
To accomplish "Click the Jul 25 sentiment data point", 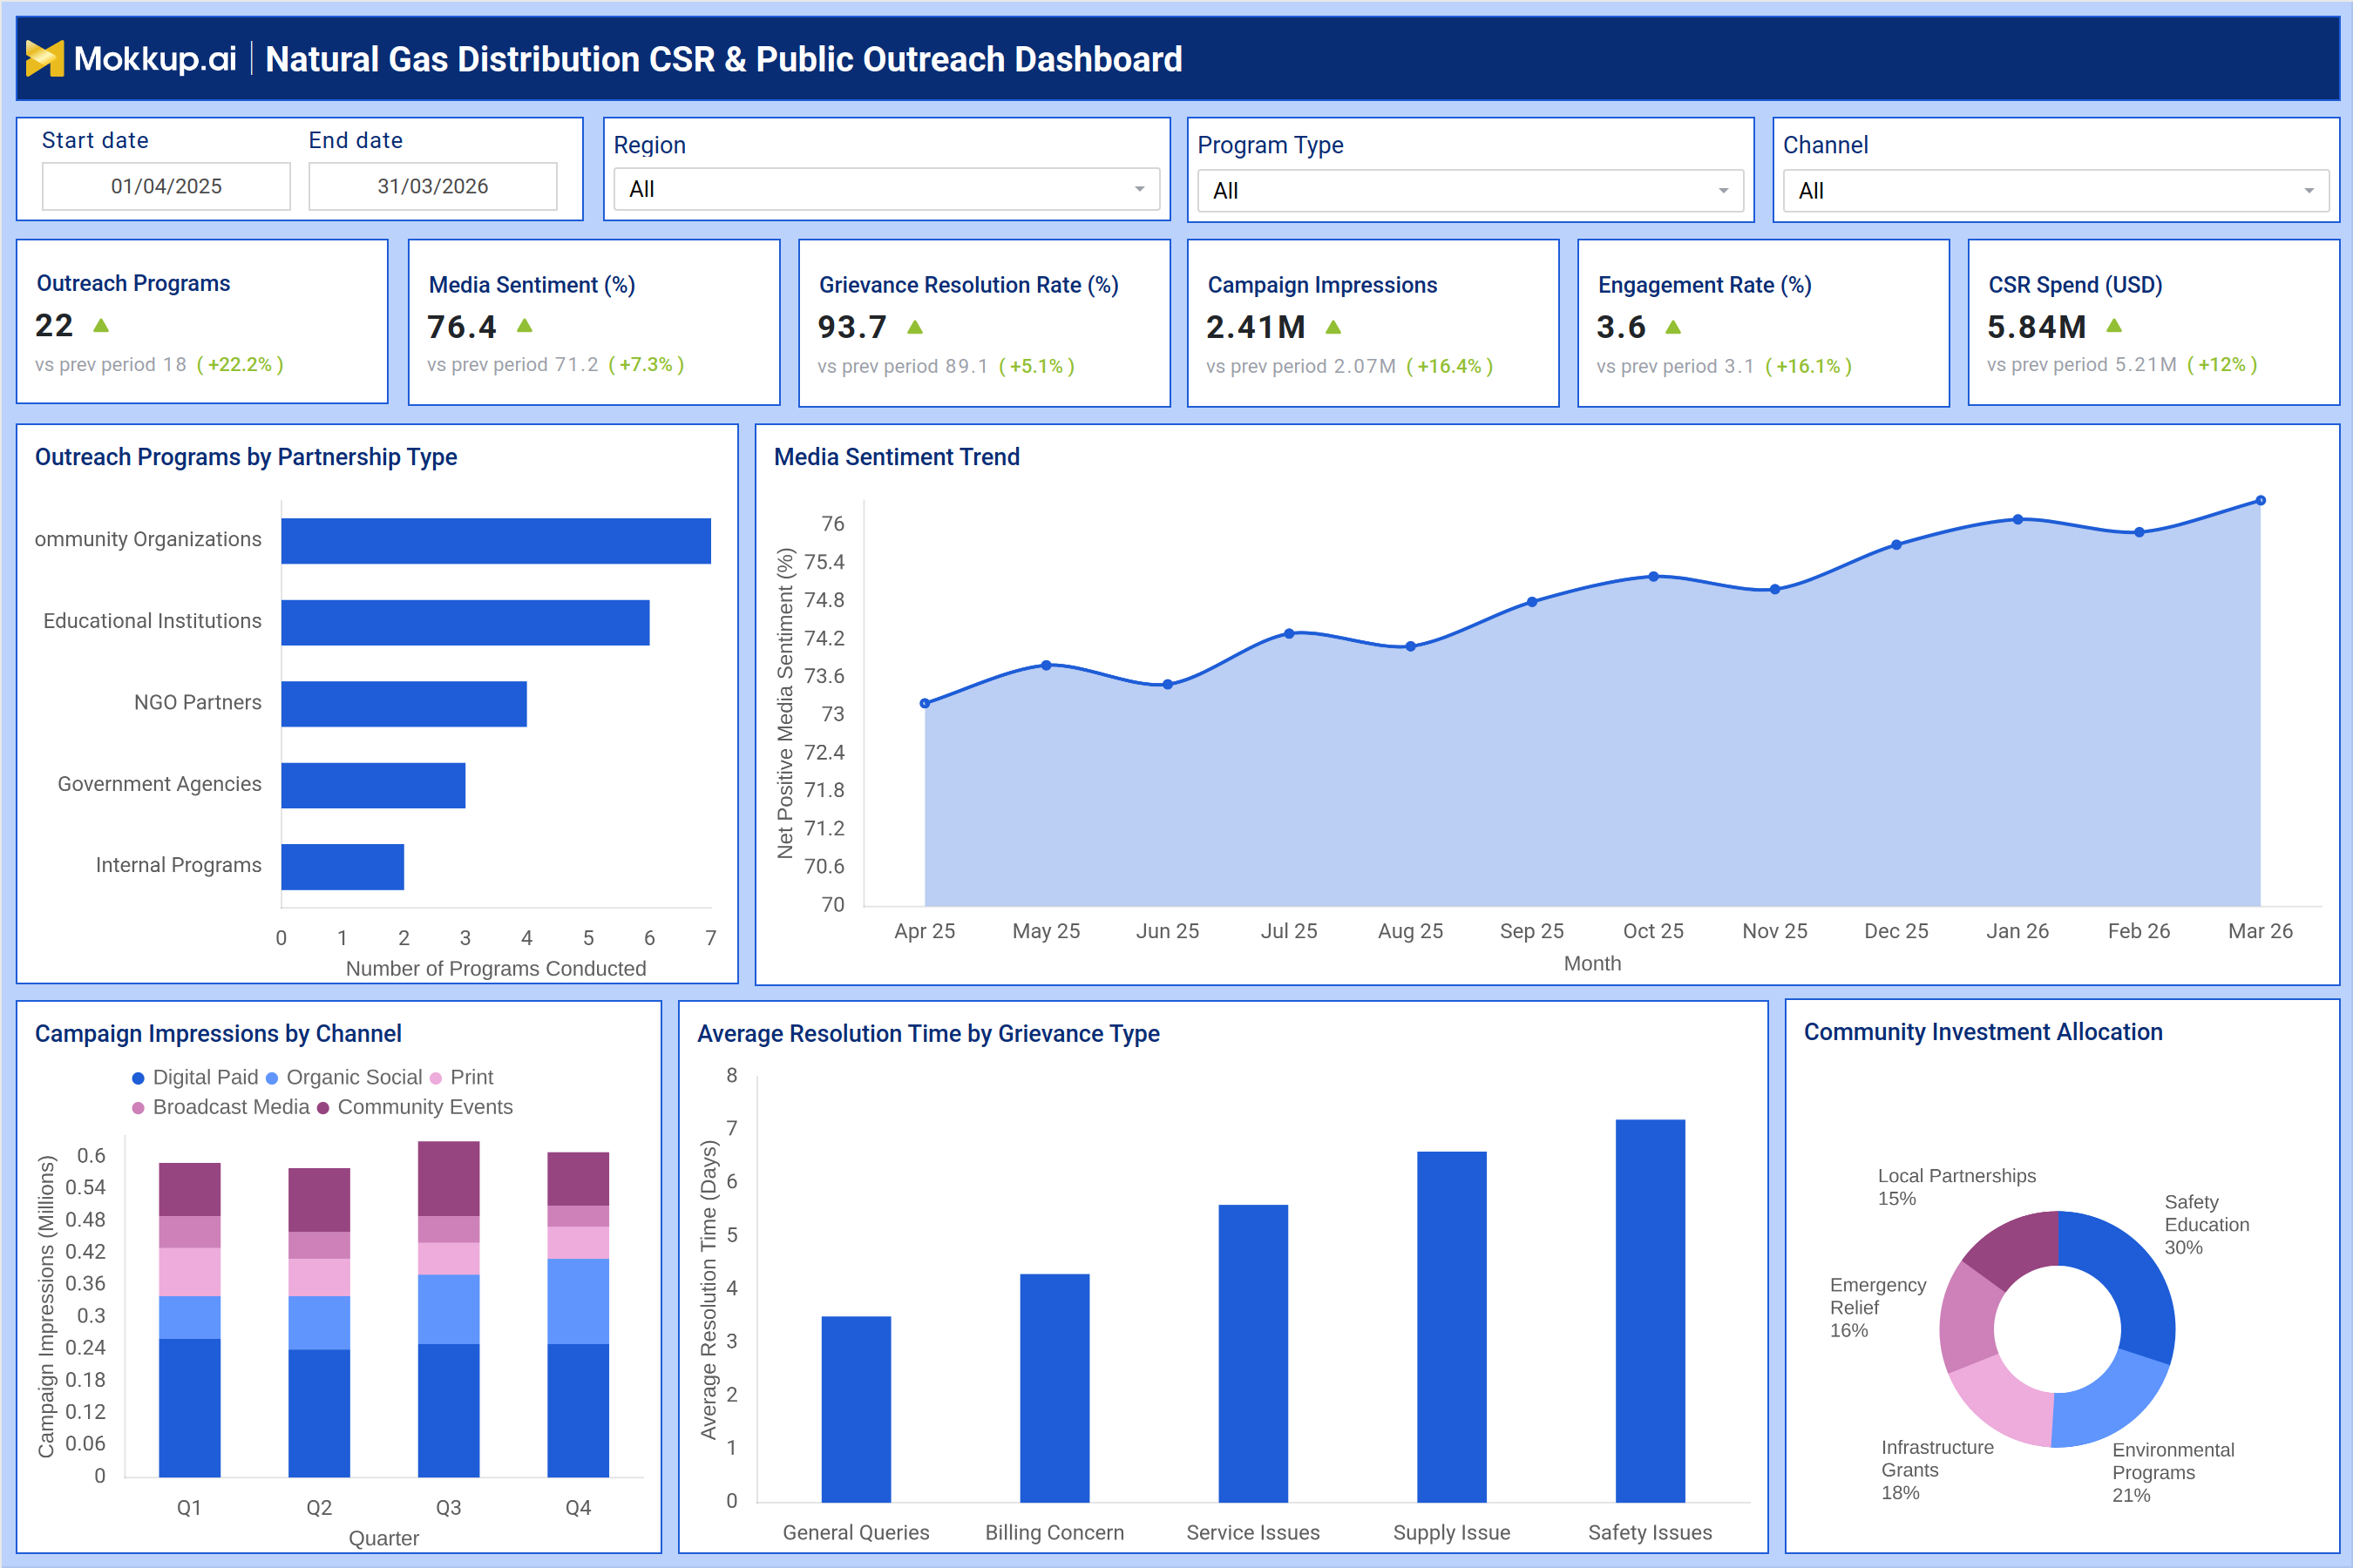I will click(1290, 634).
